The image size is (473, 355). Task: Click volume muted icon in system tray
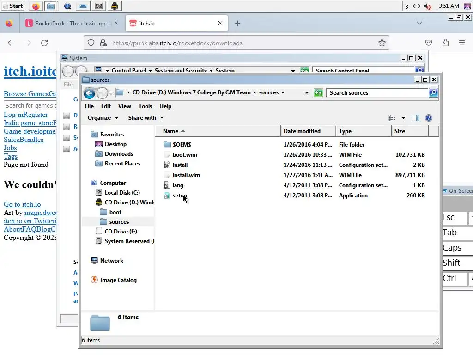pyautogui.click(x=427, y=6)
